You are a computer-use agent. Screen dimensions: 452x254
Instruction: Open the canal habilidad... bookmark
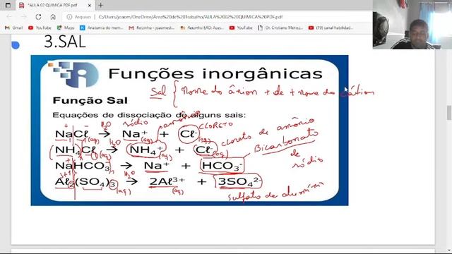tap(331, 28)
